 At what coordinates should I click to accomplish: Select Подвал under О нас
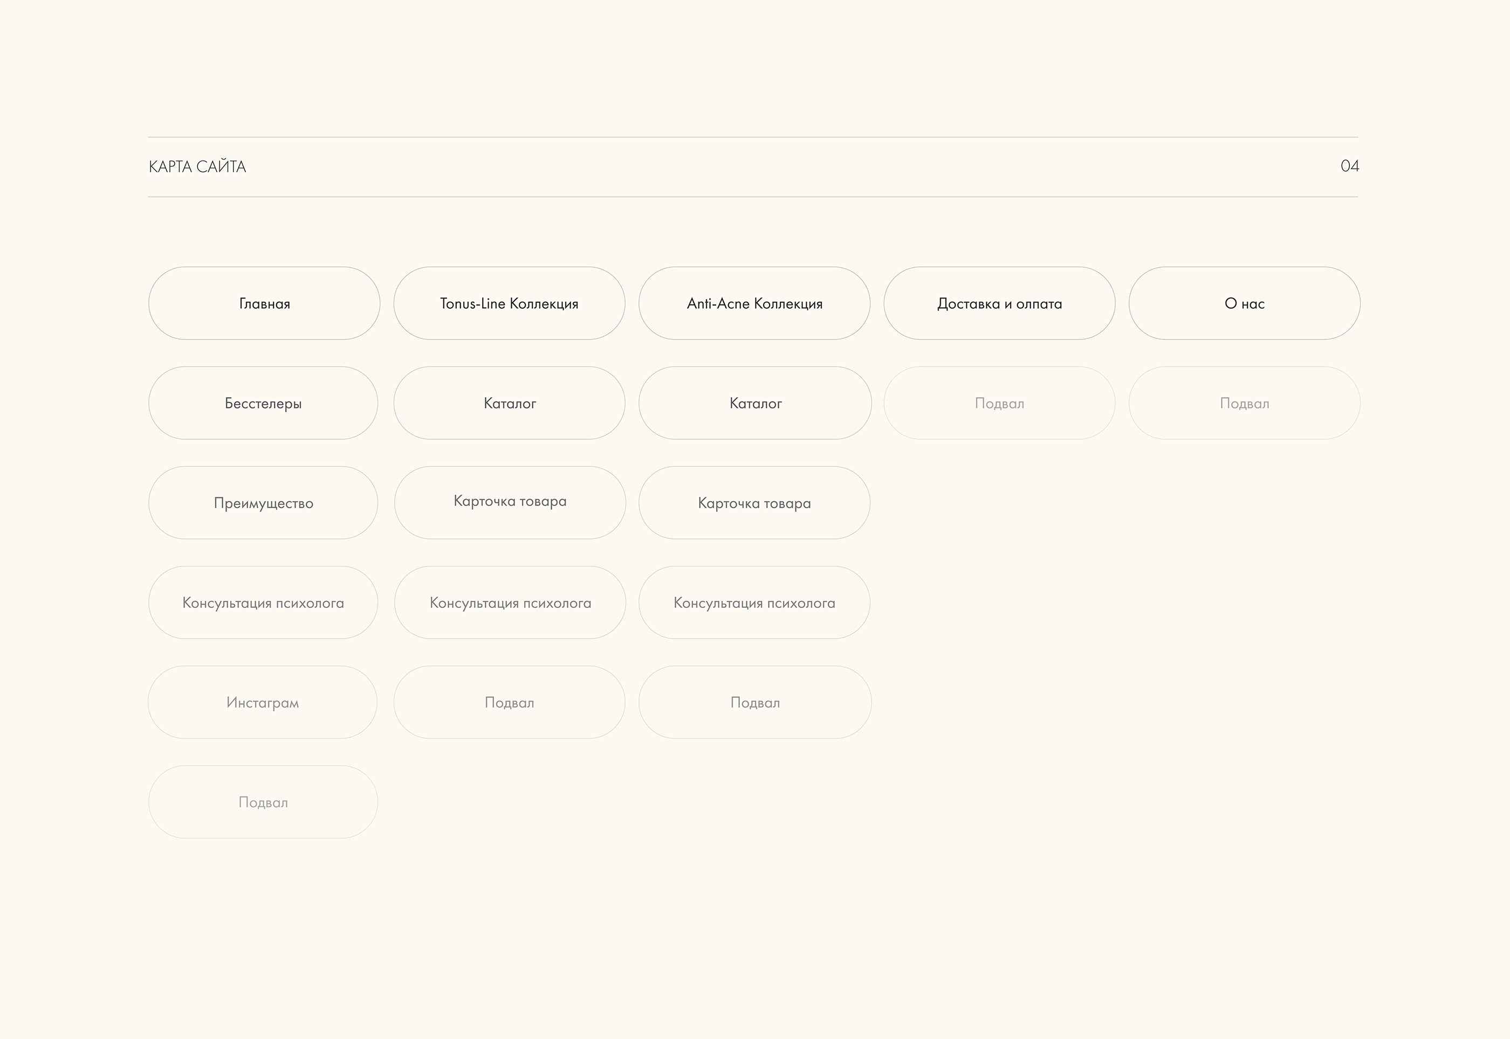(1244, 403)
